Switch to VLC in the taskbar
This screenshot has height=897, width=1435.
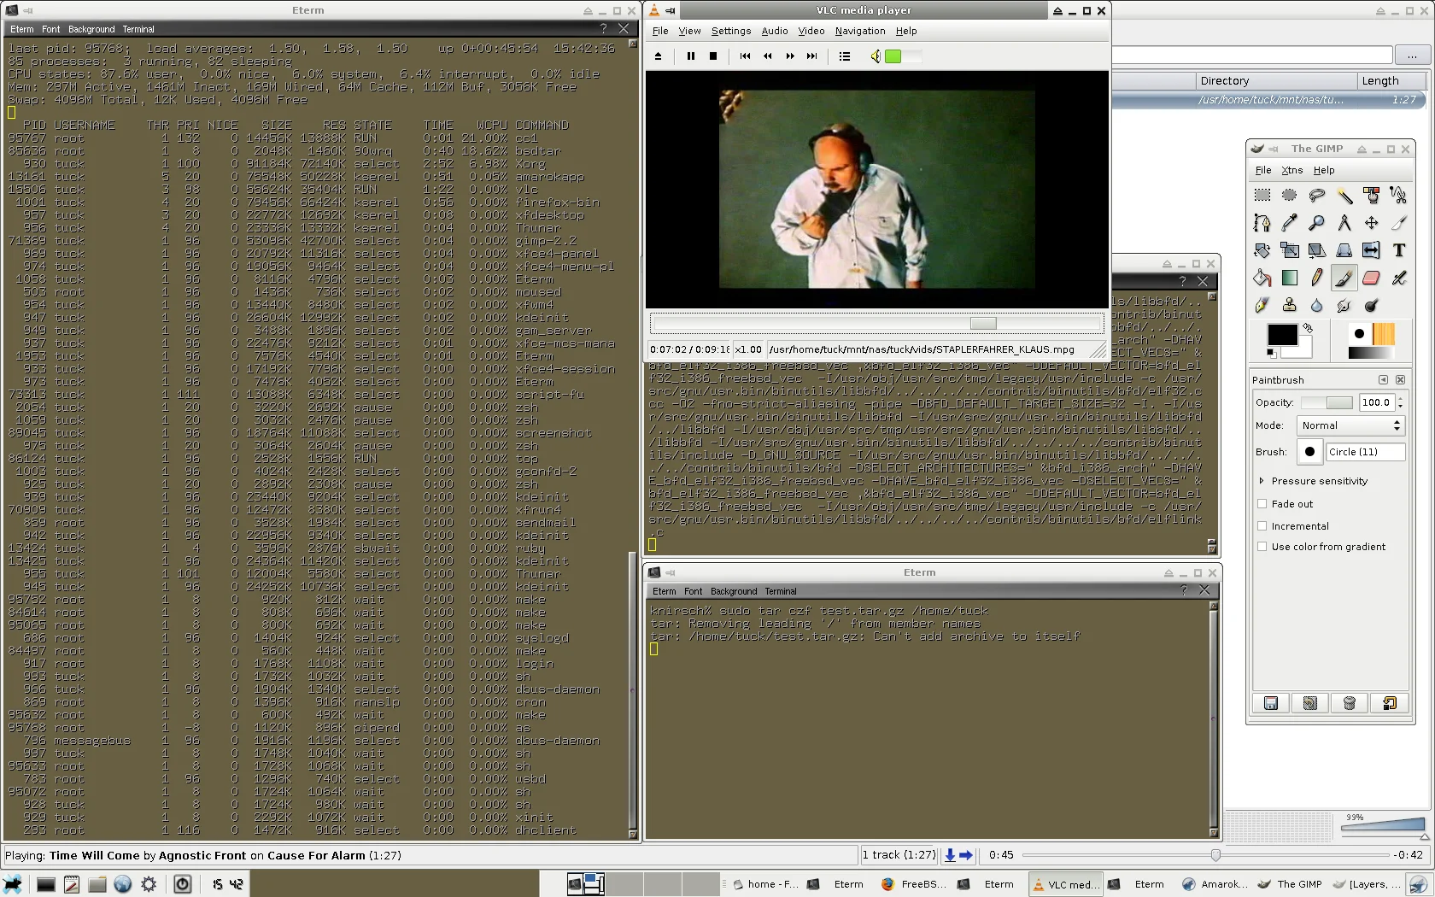[1065, 884]
